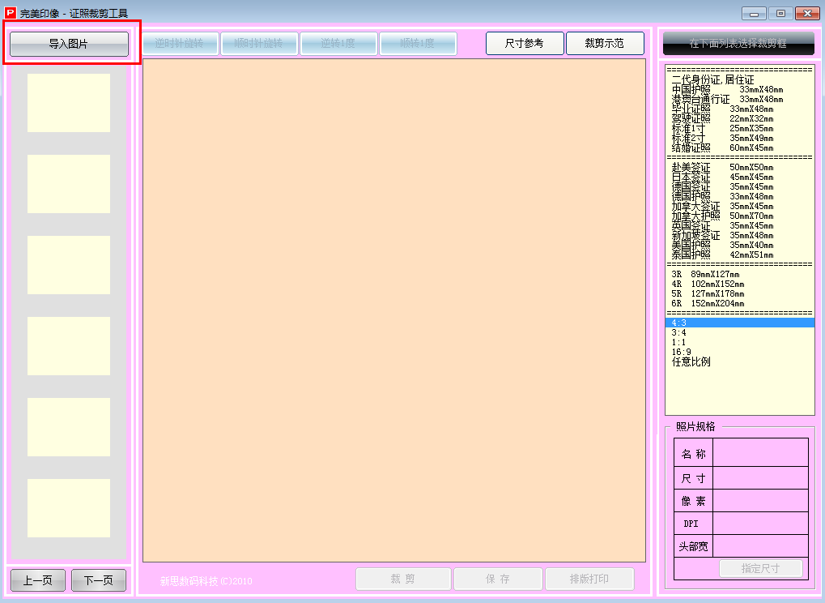The image size is (825, 603).
Task: Click the 指定尺寸 button
Action: point(761,568)
